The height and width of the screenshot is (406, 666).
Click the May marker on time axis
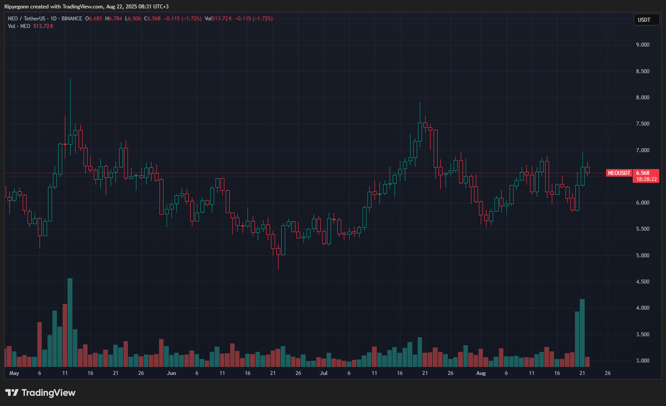pos(14,373)
